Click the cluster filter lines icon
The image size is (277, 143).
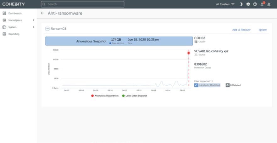[233, 4]
